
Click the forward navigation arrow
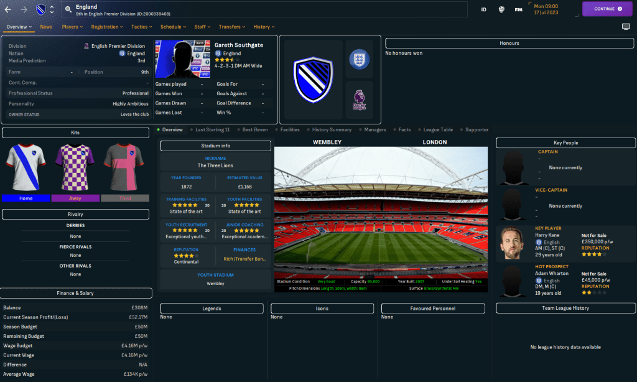point(24,9)
